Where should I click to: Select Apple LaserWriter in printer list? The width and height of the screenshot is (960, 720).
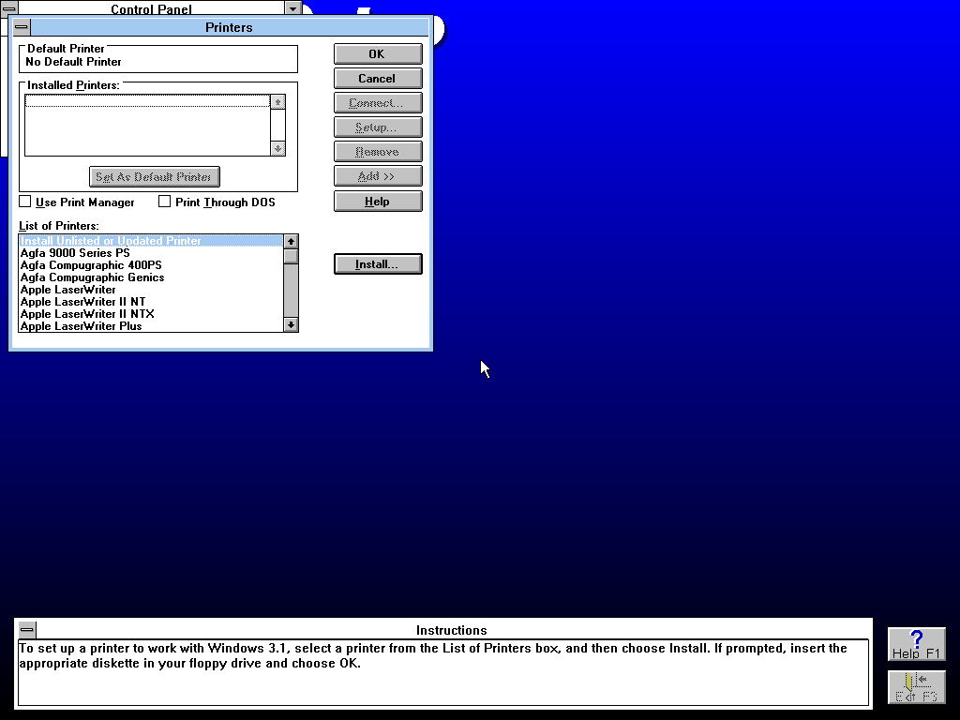pyautogui.click(x=151, y=290)
